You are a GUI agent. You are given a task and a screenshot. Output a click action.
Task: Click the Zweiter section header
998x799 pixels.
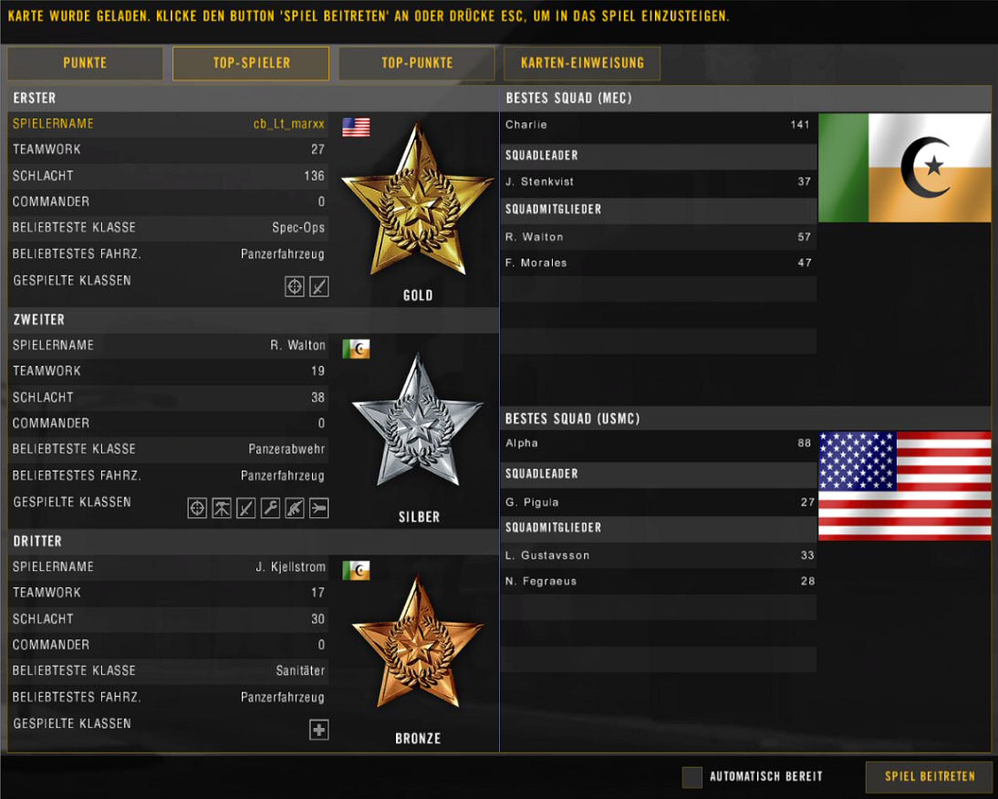point(254,319)
